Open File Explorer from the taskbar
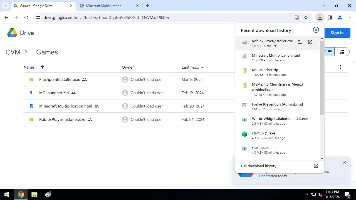Image resolution: width=356 pixels, height=200 pixels. pyautogui.click(x=34, y=194)
